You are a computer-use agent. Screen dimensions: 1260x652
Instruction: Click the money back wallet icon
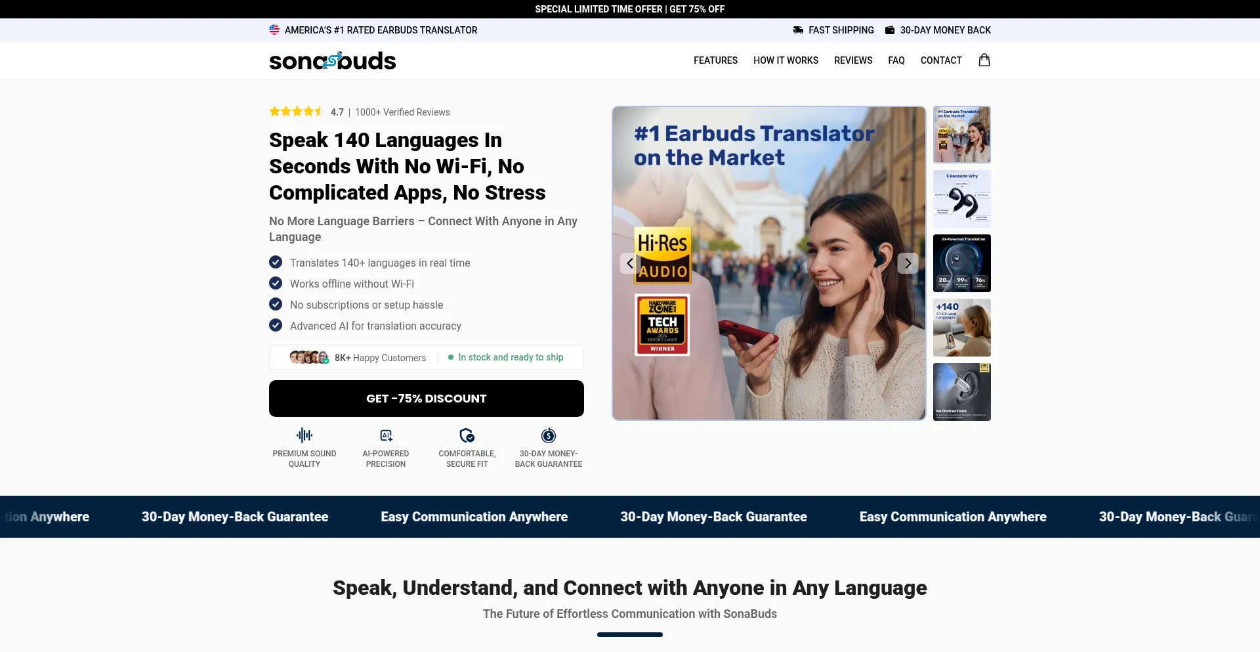890,30
